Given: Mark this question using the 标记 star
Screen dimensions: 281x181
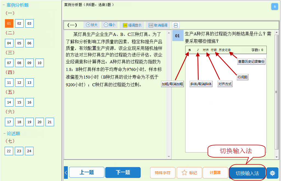Looking at the screenshot, I should [x=189, y=173].
